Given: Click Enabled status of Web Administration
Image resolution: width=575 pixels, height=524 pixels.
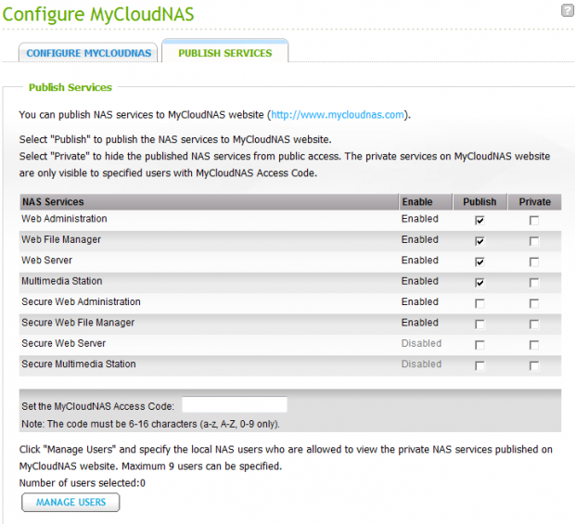Looking at the screenshot, I should click(420, 219).
